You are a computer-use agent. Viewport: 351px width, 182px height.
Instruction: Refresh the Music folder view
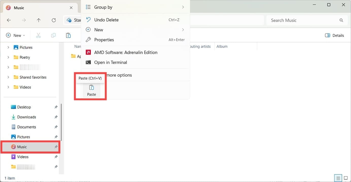click(54, 20)
